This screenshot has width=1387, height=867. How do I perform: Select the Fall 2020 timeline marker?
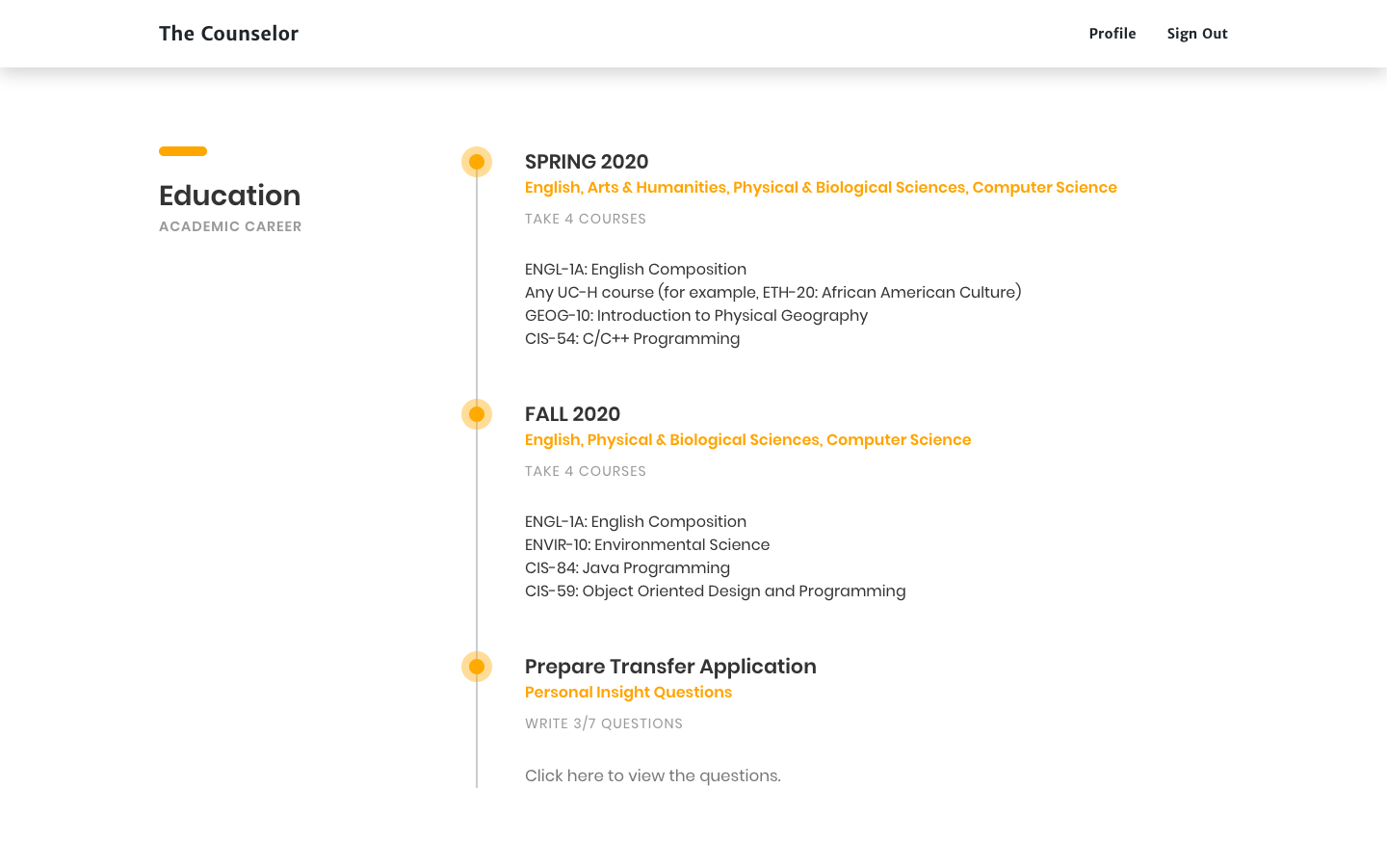477,414
